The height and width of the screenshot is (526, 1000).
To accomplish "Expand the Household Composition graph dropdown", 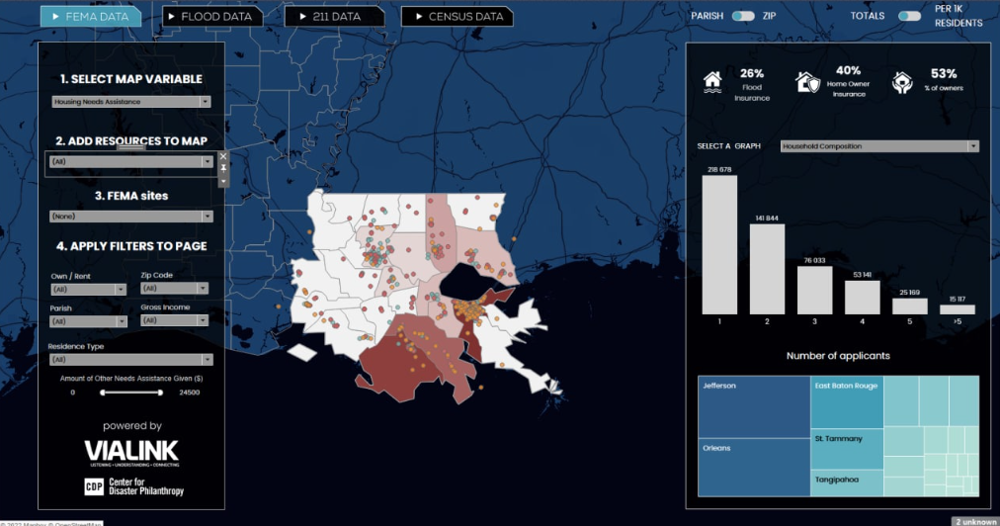I will click(878, 146).
